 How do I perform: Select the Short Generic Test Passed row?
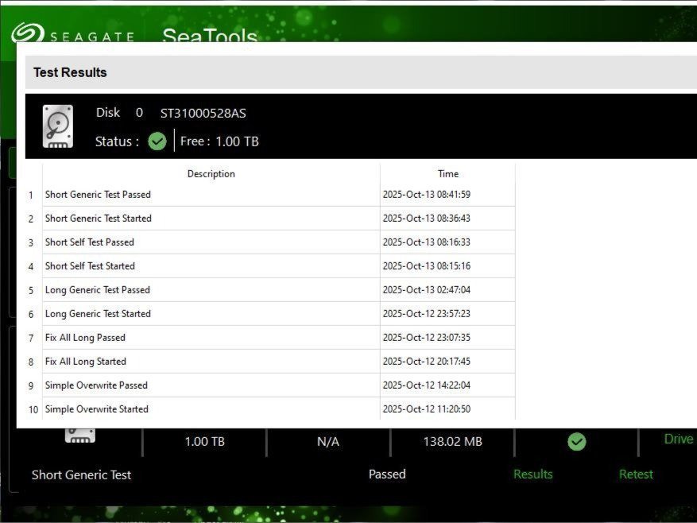pos(98,195)
